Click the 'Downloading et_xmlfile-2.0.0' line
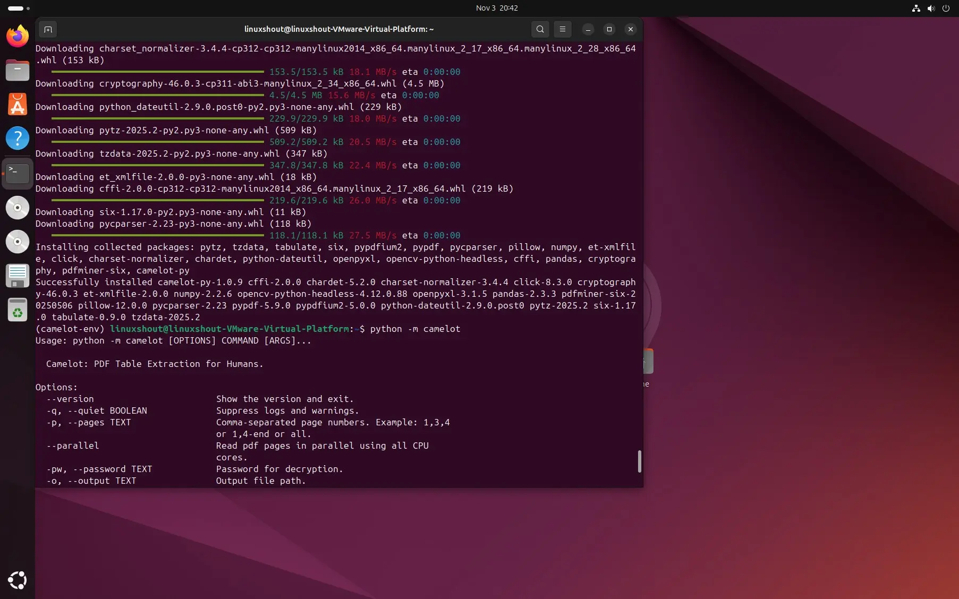The image size is (959, 599). pos(176,177)
